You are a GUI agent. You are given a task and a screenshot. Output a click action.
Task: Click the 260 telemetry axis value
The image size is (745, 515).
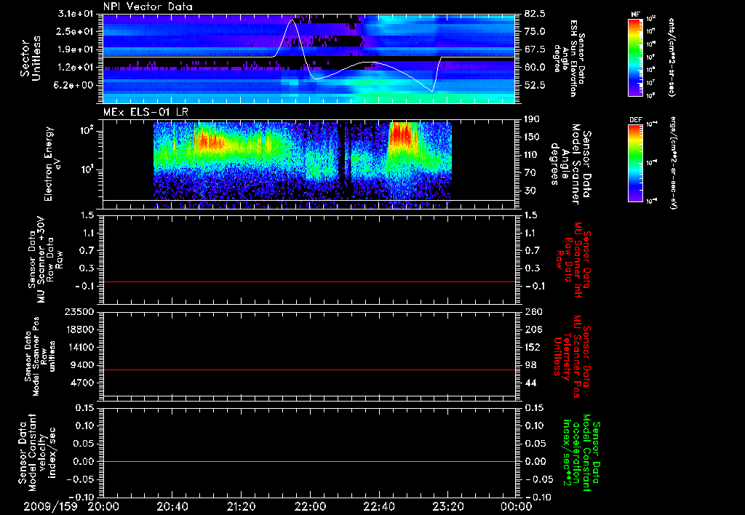533,312
